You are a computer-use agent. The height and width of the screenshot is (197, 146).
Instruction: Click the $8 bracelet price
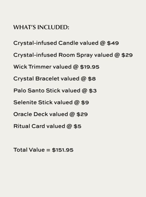92,79
